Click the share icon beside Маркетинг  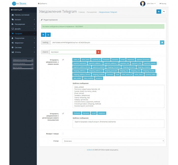click(12, 43)
